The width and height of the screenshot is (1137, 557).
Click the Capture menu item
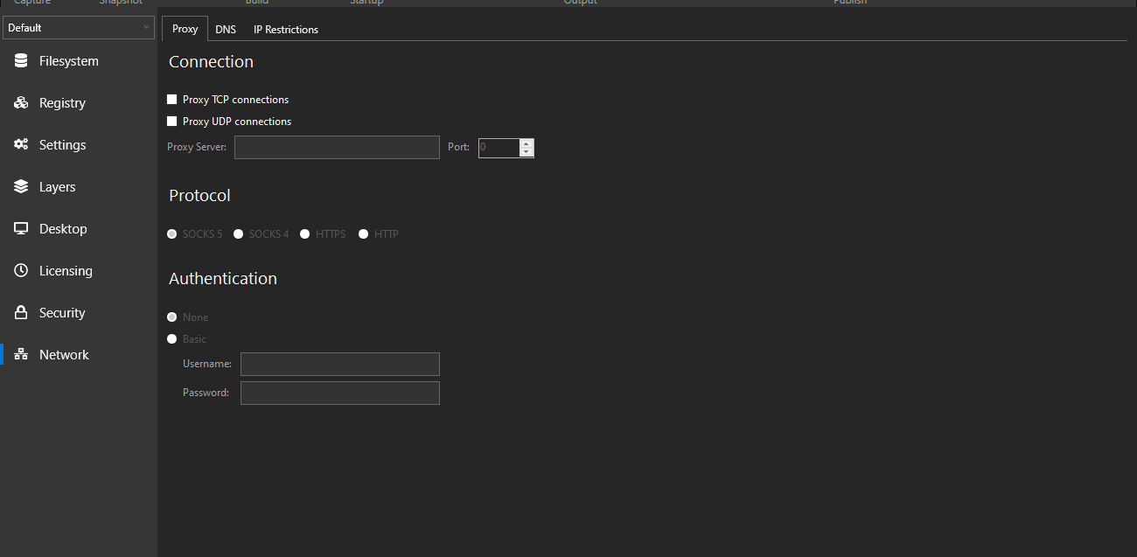point(31,3)
